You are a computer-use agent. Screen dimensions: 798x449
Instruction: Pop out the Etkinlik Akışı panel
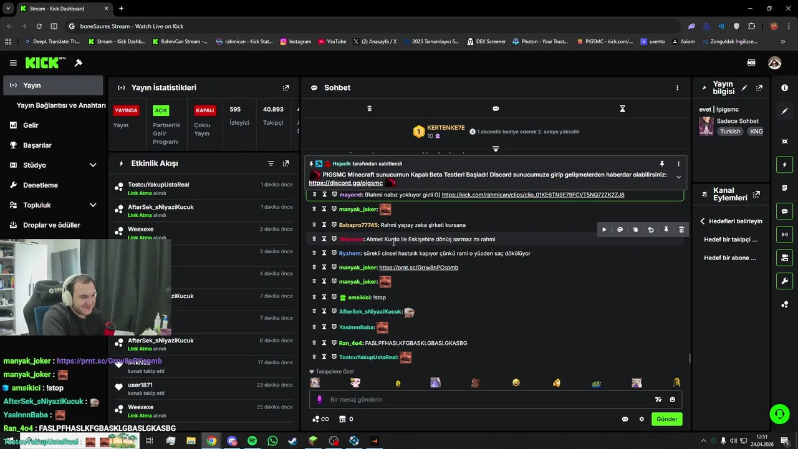286,163
